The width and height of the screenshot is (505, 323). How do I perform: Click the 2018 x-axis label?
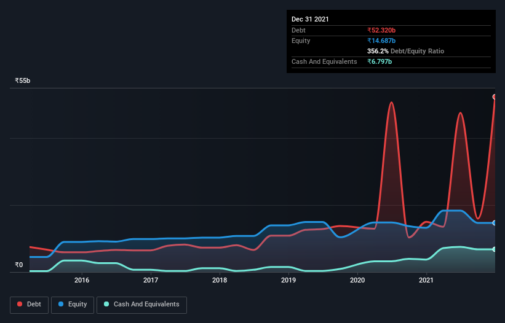tap(220, 280)
